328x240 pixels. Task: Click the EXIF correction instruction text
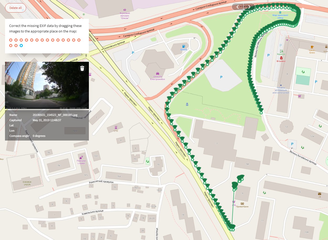click(x=45, y=29)
